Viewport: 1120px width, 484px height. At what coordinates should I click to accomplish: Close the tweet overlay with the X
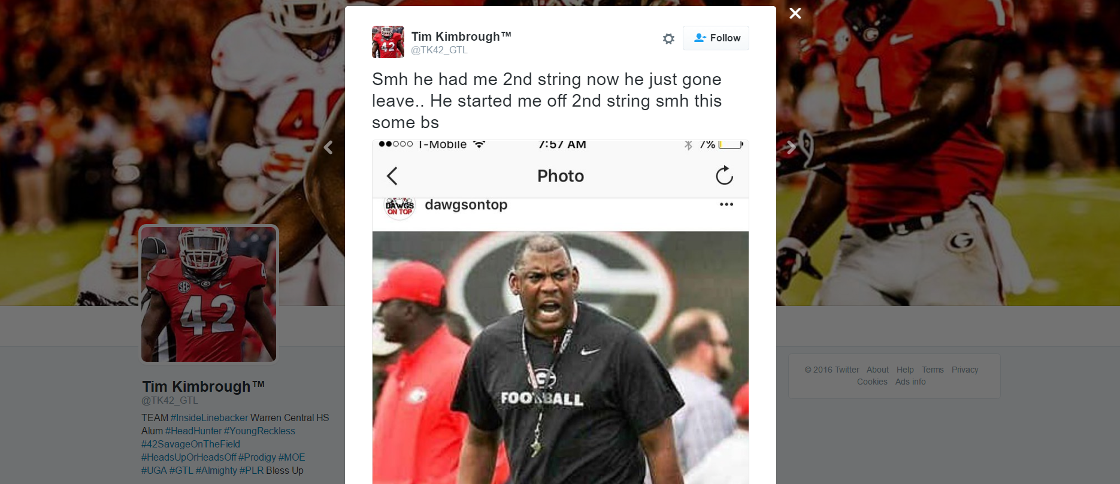tap(795, 13)
